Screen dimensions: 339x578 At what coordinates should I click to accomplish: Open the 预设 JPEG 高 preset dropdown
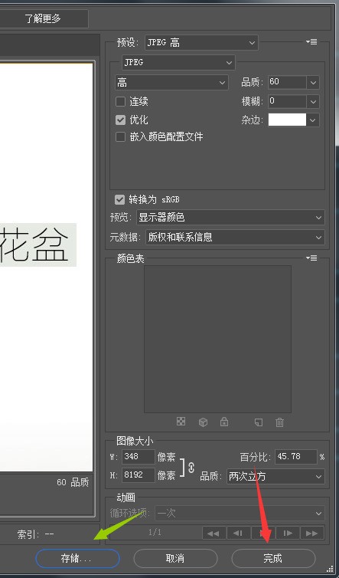(x=201, y=43)
